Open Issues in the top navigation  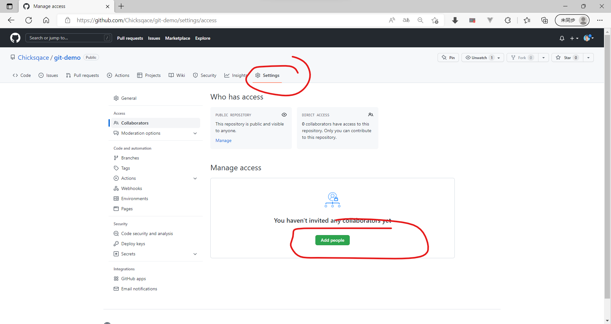coord(154,38)
